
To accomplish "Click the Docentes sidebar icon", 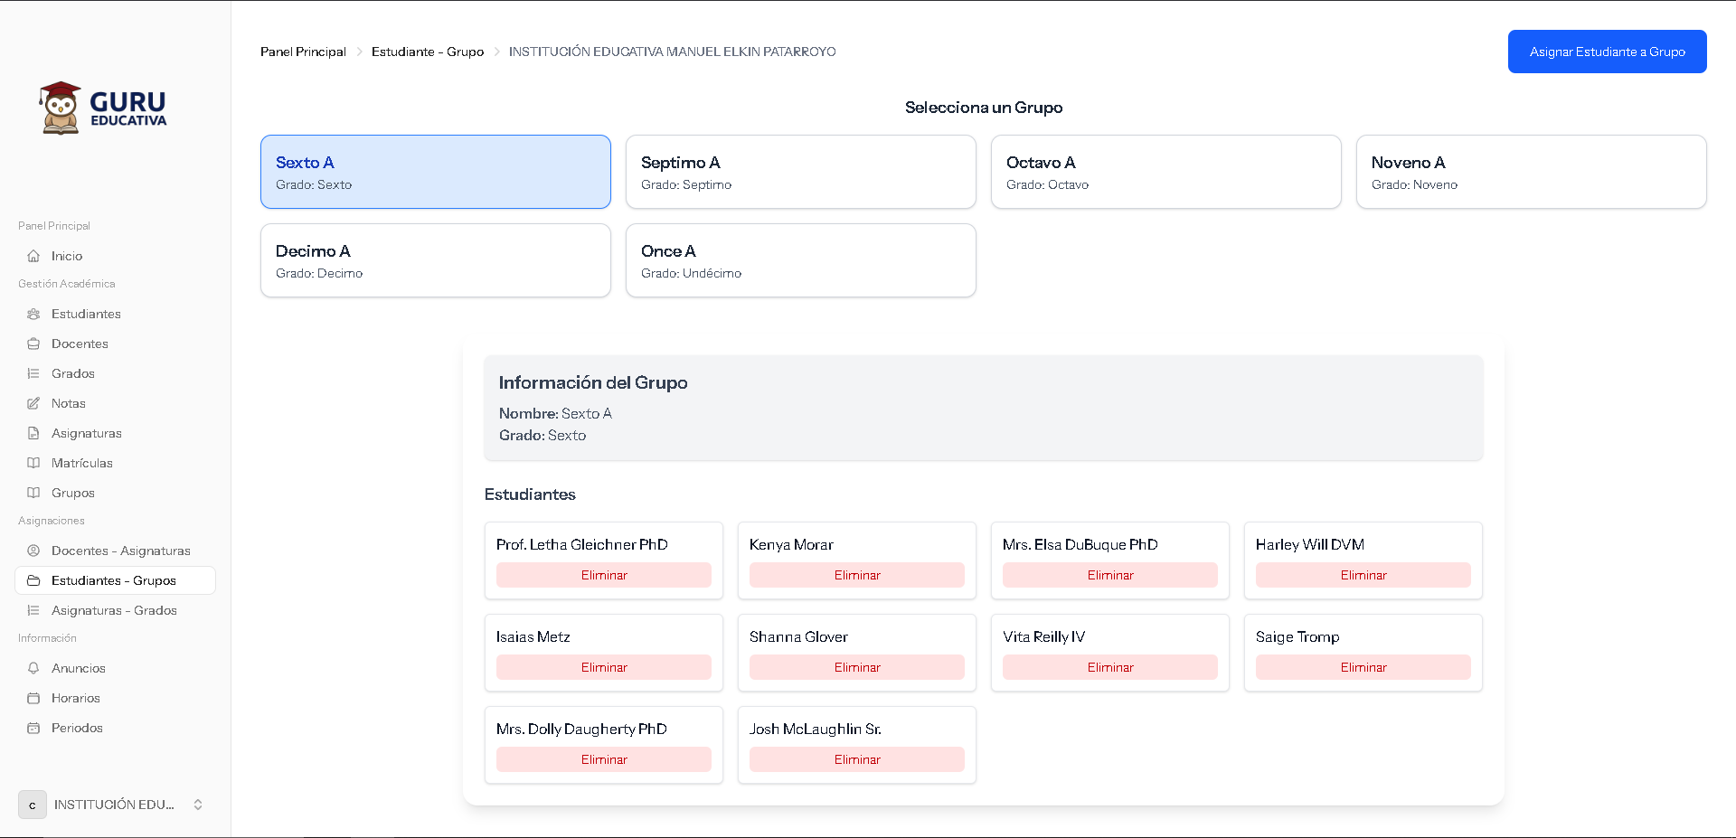I will (x=33, y=344).
